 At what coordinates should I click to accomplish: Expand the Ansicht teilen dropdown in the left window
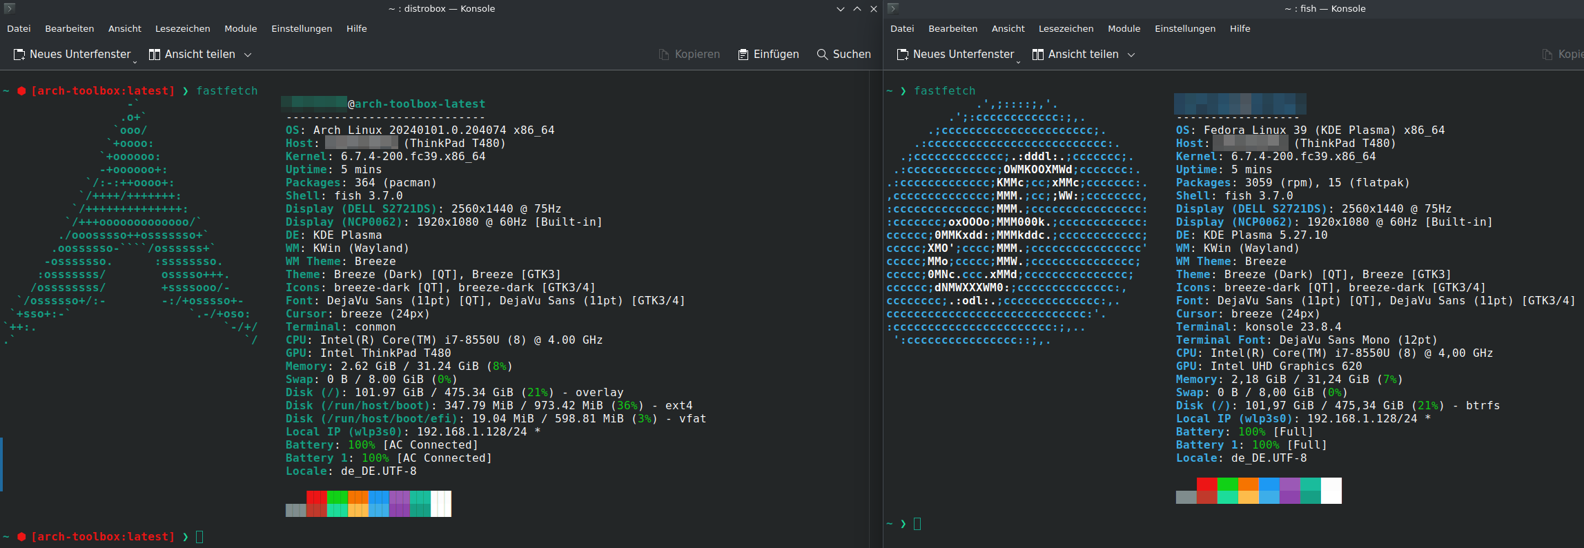(248, 55)
